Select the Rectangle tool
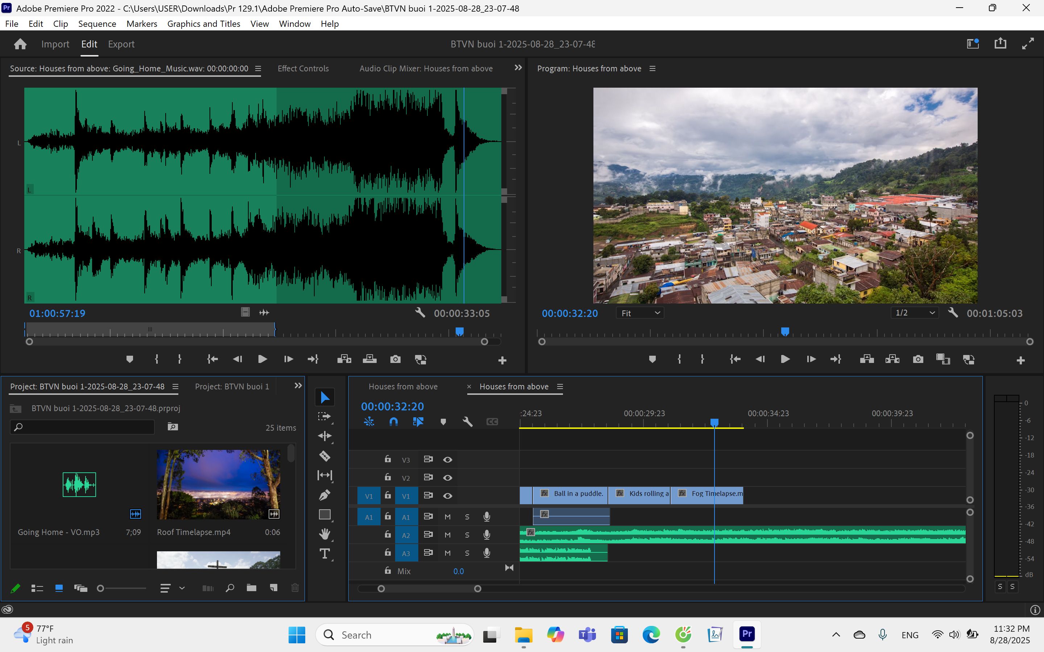1044x652 pixels. pos(324,514)
